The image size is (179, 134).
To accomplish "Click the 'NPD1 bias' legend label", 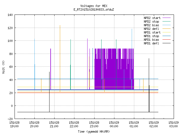I will (151, 40).
